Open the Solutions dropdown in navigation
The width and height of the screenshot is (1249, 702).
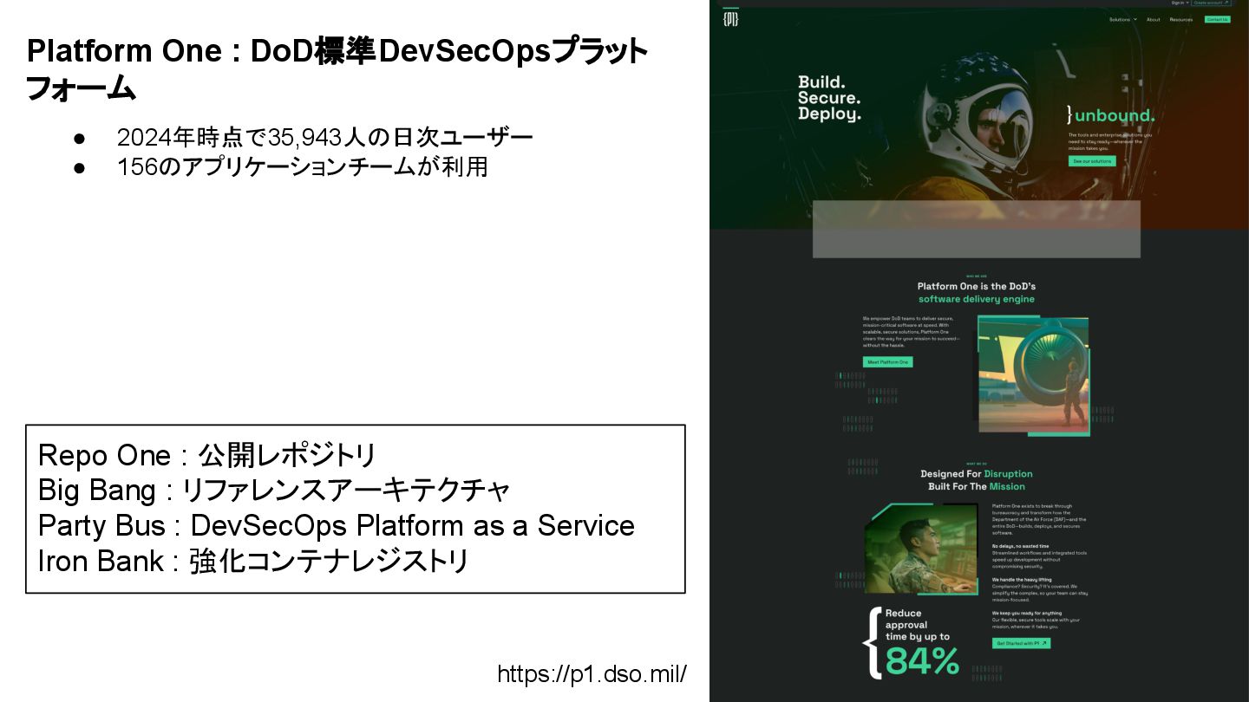point(1122,19)
